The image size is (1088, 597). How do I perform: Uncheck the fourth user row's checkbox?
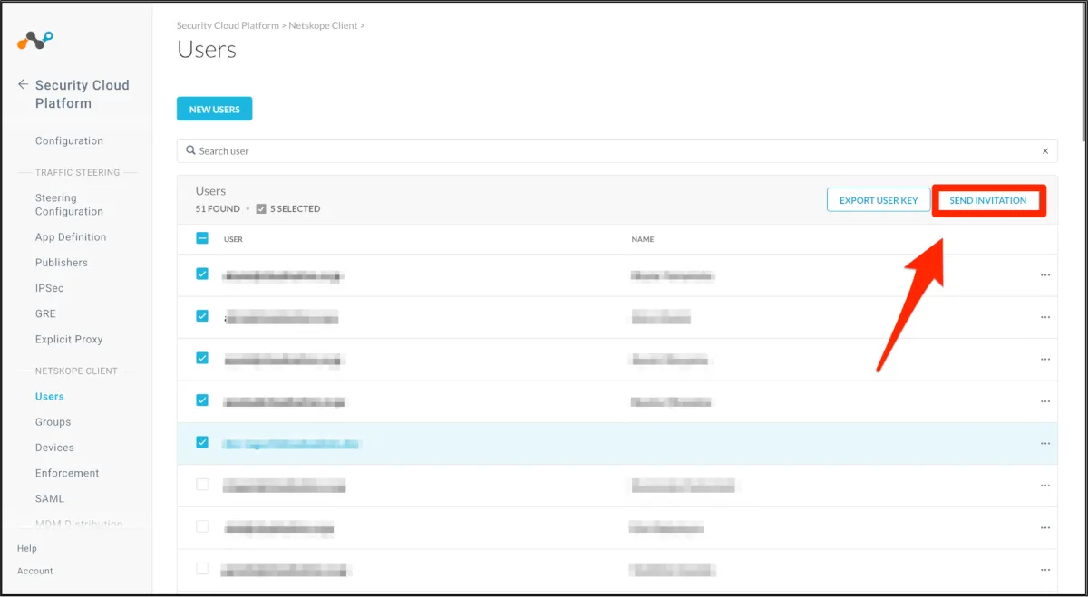click(202, 400)
